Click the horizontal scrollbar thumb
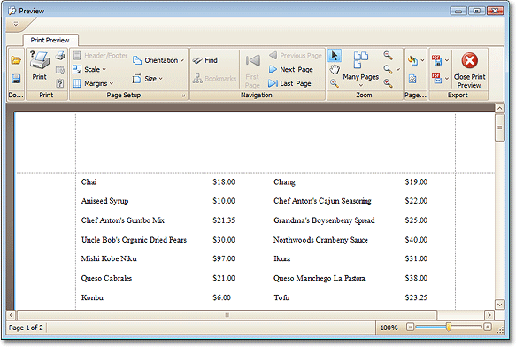The height and width of the screenshot is (347, 516). (x=227, y=315)
